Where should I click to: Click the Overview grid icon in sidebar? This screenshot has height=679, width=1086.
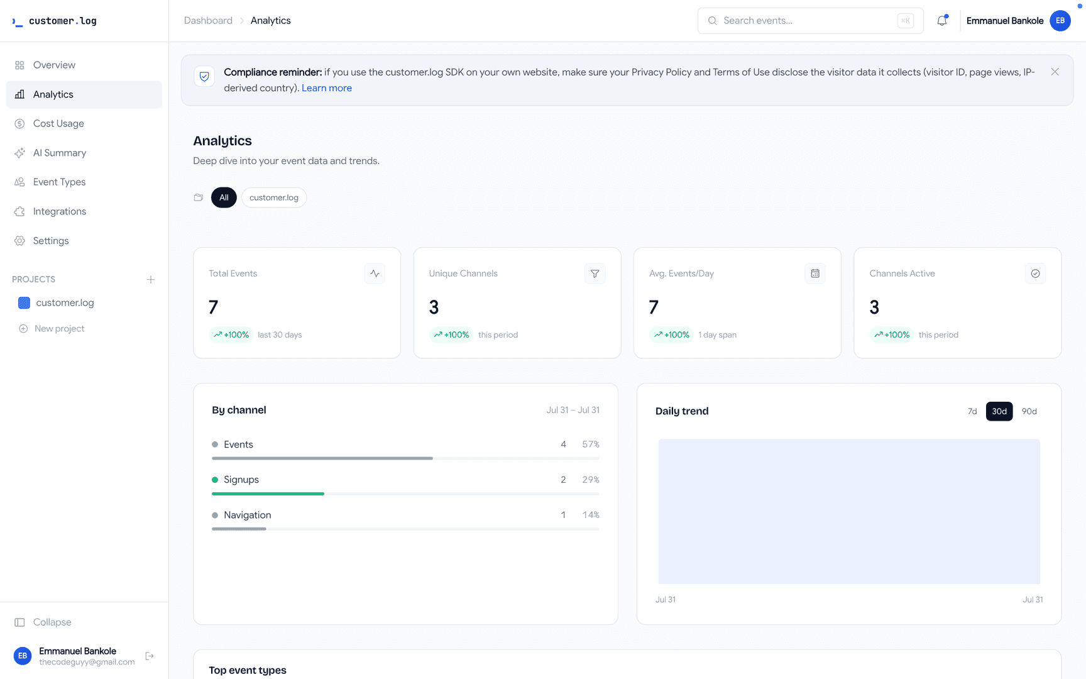click(x=19, y=65)
